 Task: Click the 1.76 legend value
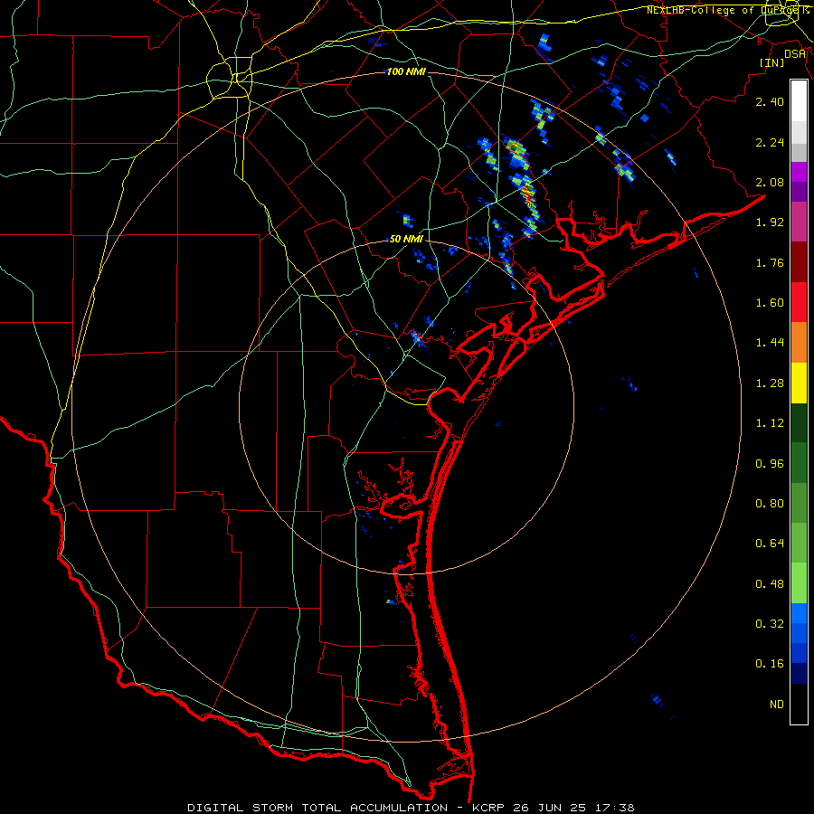click(770, 262)
